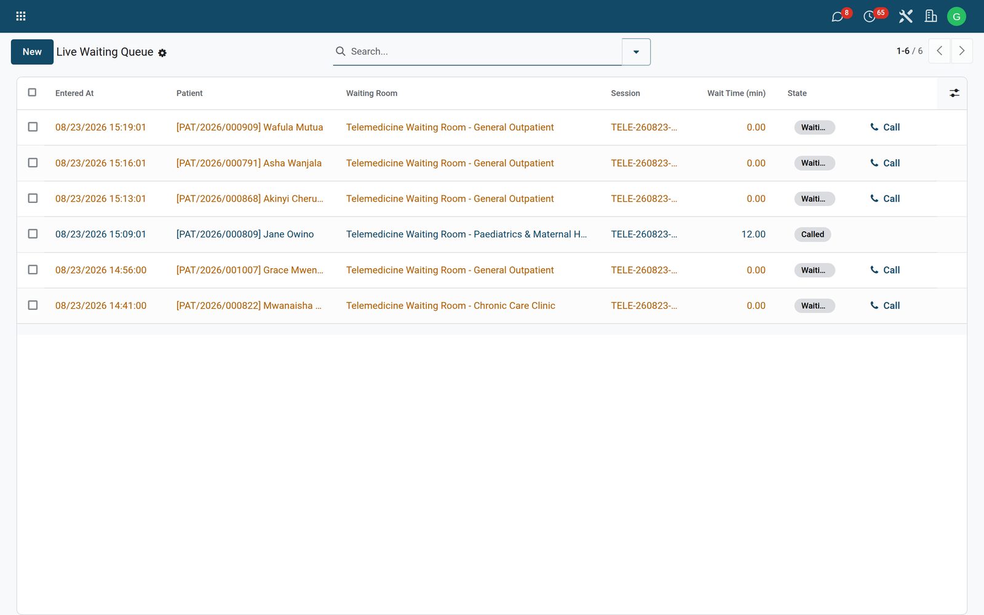Call patient Mwanaisha
This screenshot has height=615, width=984.
click(885, 306)
